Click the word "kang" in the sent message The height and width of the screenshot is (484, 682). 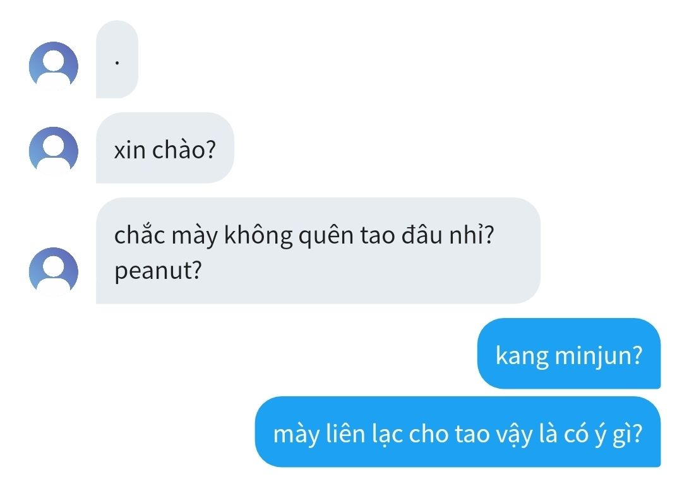coord(522,357)
